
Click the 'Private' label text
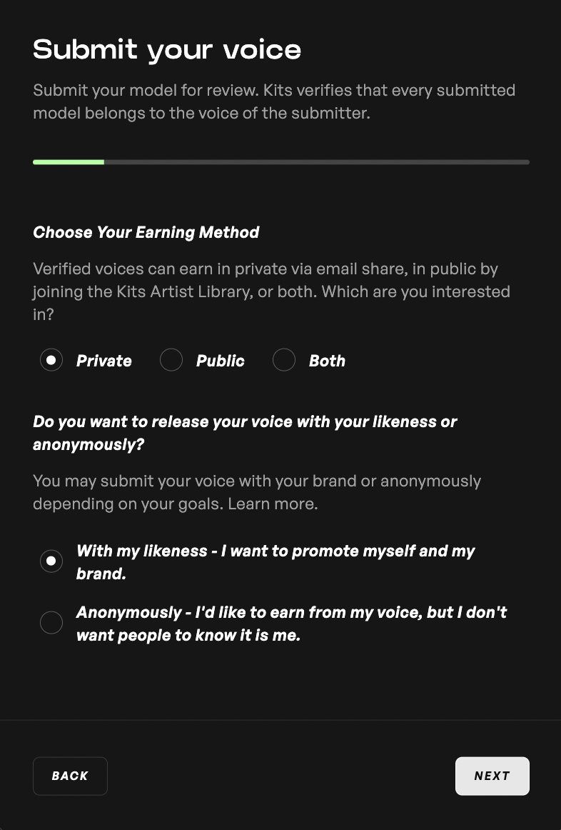pos(104,361)
